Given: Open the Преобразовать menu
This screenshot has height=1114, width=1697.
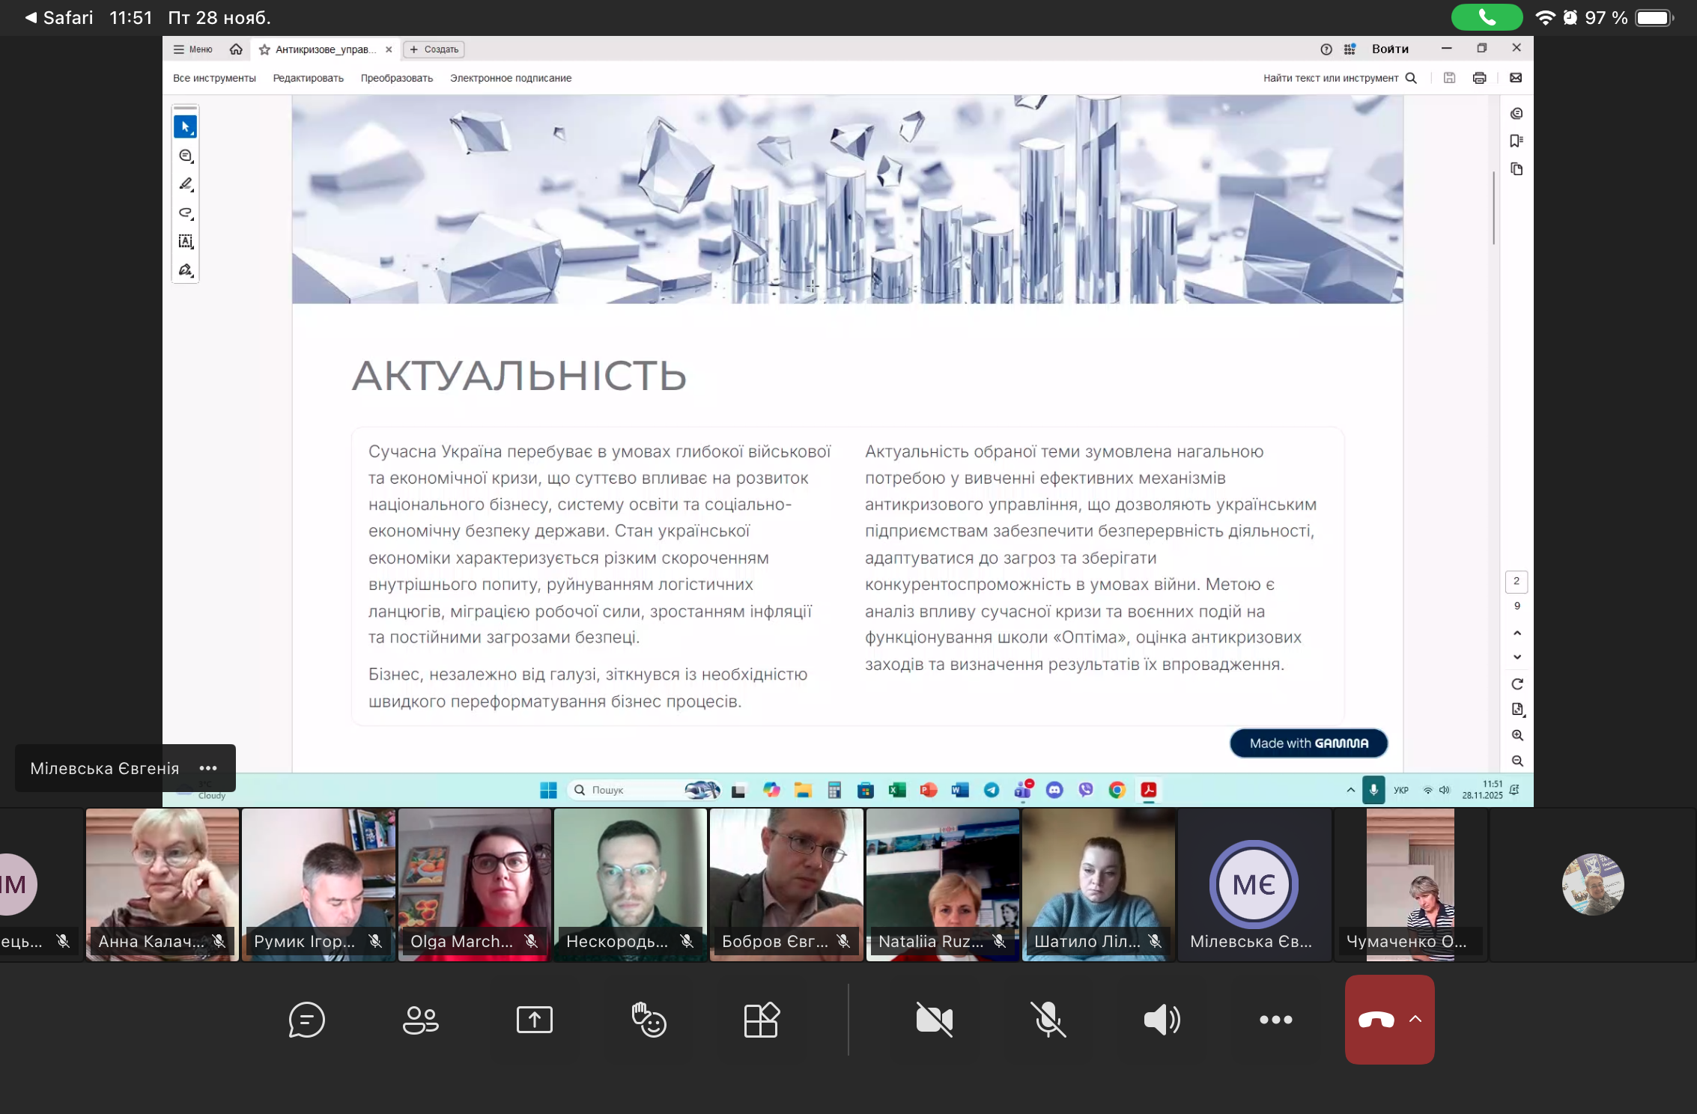Looking at the screenshot, I should click(x=396, y=78).
